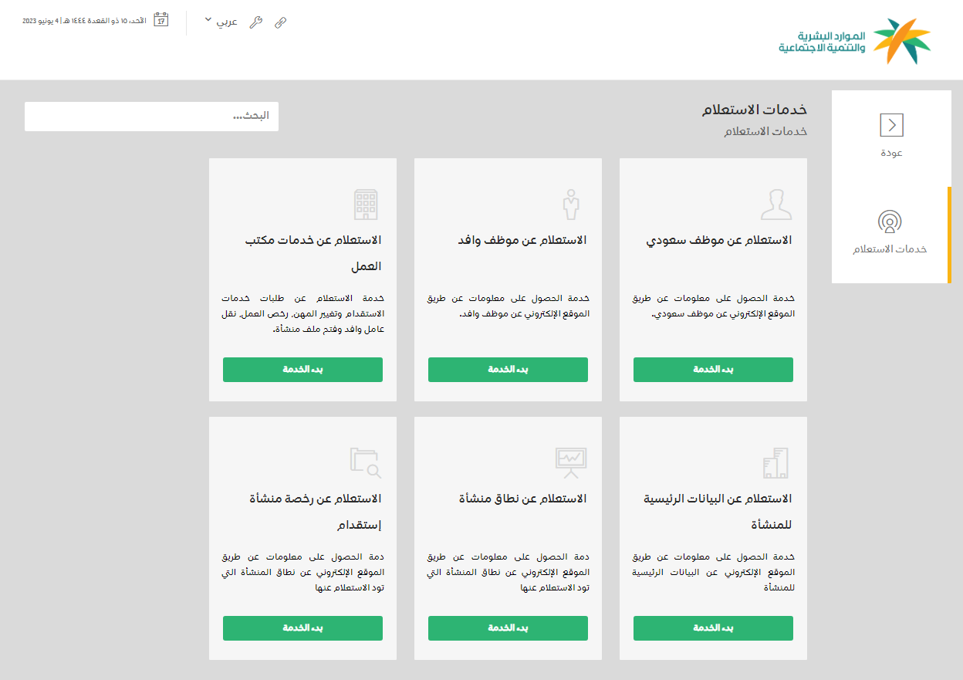Click the labor office building icon
This screenshot has height=680, width=963.
pyautogui.click(x=366, y=205)
